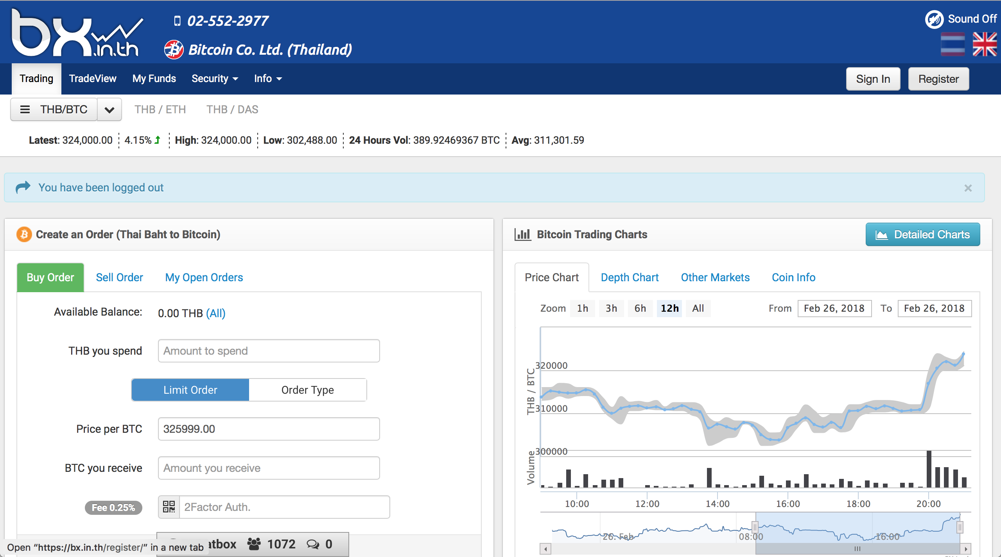1001x557 pixels.
Task: Click the Fee 0.25% badge
Action: pos(113,507)
